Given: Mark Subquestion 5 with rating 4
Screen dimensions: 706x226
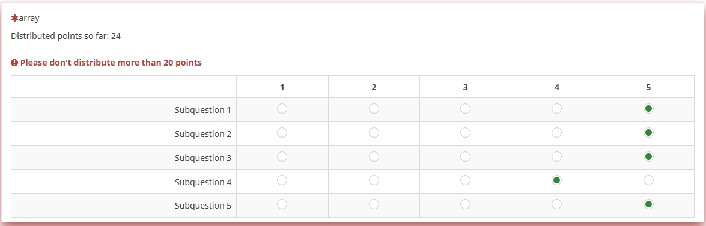Looking at the screenshot, I should pos(556,204).
